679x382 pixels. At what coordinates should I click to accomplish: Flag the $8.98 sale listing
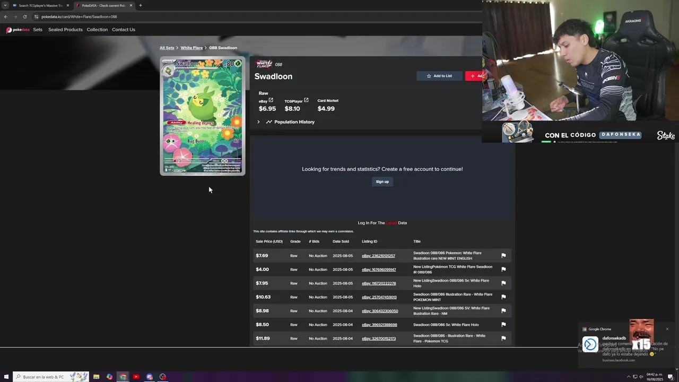503,311
